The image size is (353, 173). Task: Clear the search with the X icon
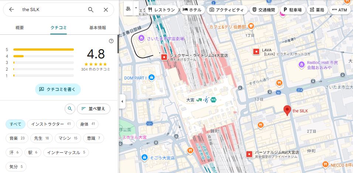pos(106,10)
